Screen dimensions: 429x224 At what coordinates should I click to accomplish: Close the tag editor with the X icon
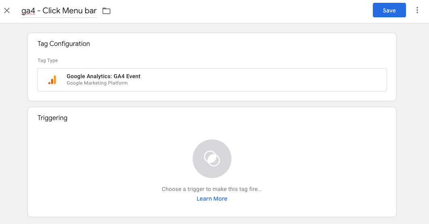pyautogui.click(x=7, y=10)
